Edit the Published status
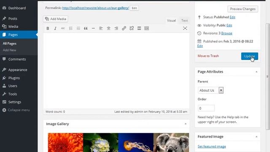The height and width of the screenshot is (152, 270). click(x=232, y=17)
